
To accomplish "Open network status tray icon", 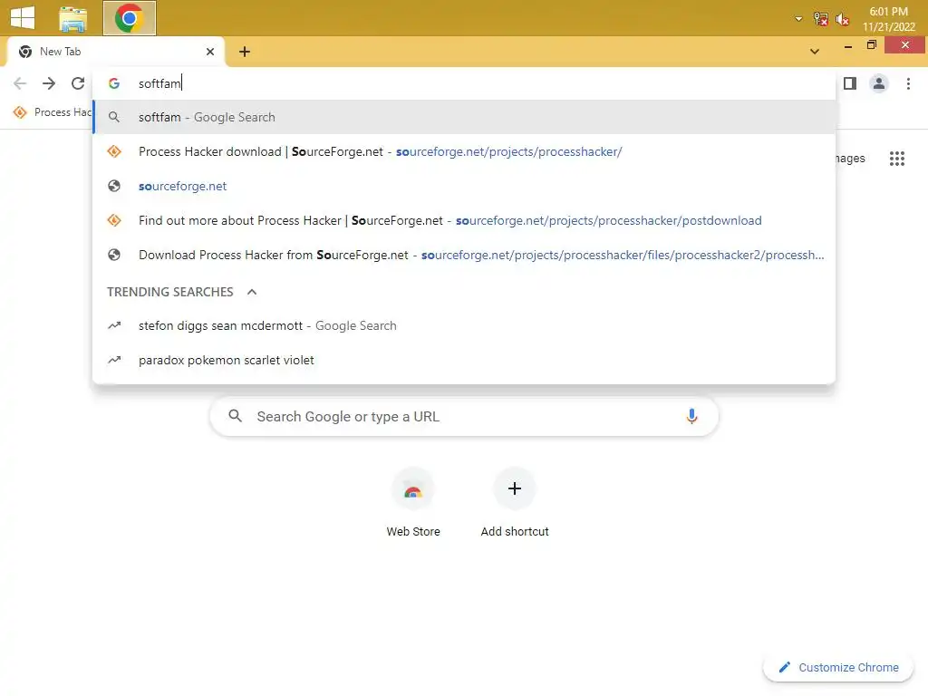I will (820, 19).
